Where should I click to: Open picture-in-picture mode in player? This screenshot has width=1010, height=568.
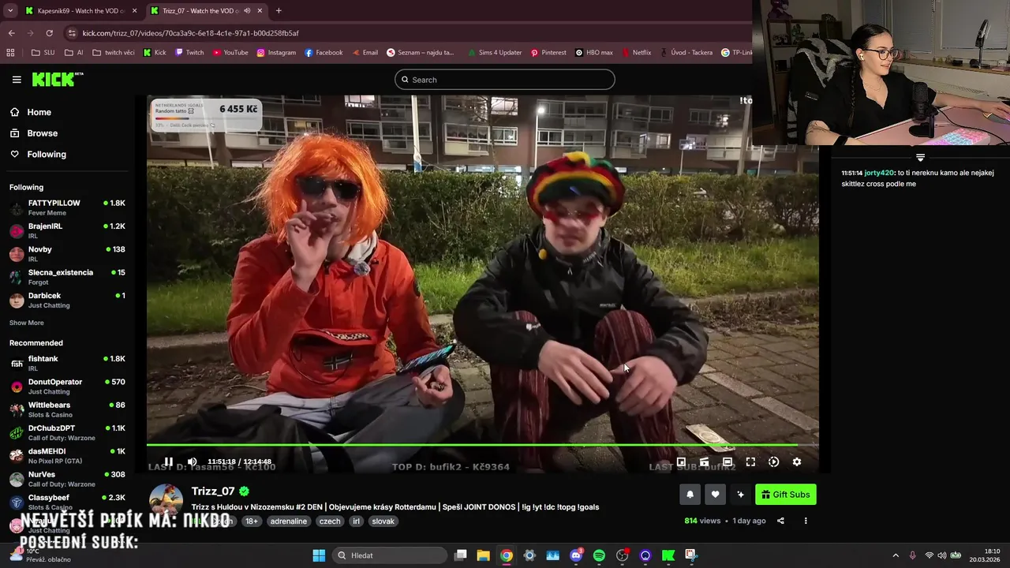[x=681, y=462]
